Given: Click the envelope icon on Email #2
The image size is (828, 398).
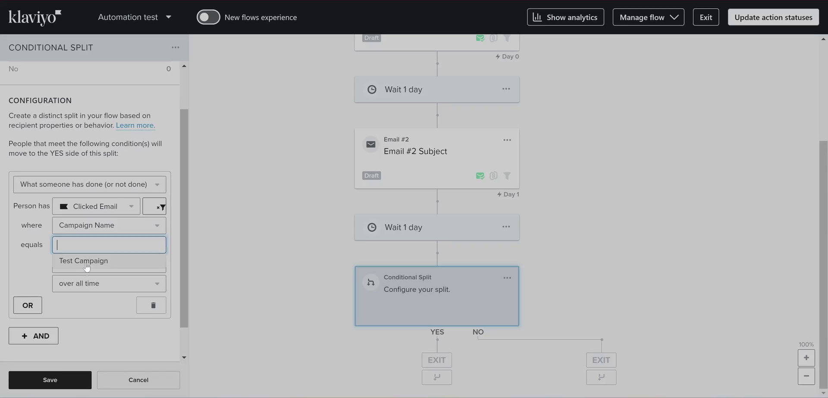Looking at the screenshot, I should tap(371, 144).
